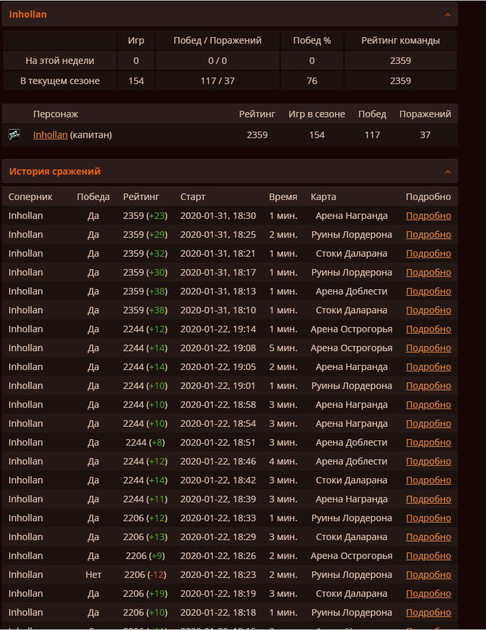Click the Карта column header
486x630 pixels.
(x=323, y=197)
